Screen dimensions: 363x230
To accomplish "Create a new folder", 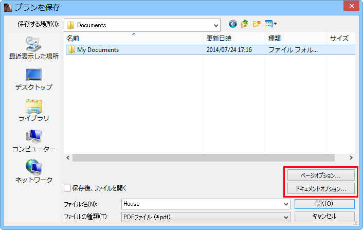I will (257, 24).
